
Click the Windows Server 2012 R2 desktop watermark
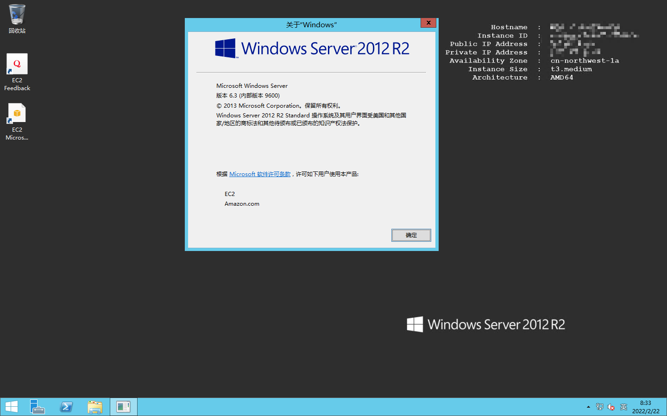pos(485,324)
